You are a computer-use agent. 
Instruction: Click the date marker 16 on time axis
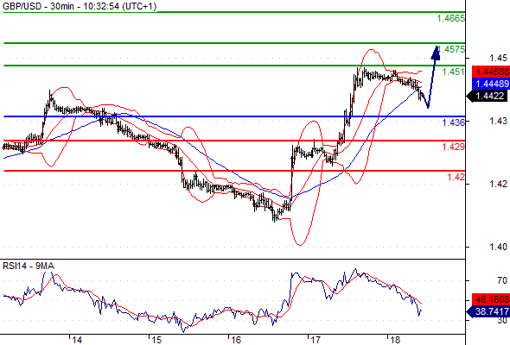(x=236, y=340)
